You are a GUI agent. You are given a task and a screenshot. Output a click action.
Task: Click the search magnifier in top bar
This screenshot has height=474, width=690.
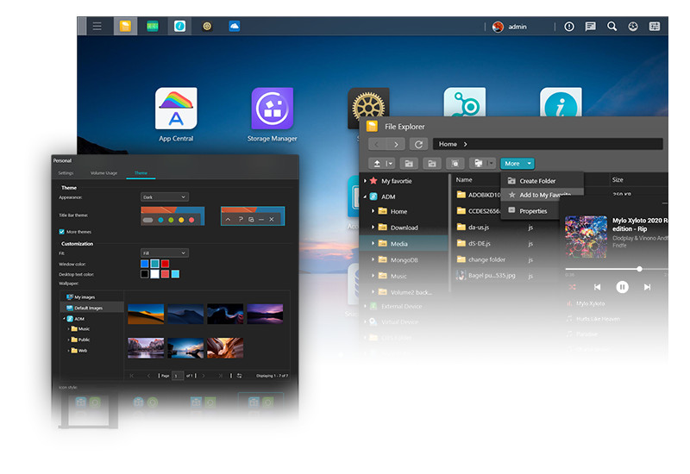[x=612, y=27]
